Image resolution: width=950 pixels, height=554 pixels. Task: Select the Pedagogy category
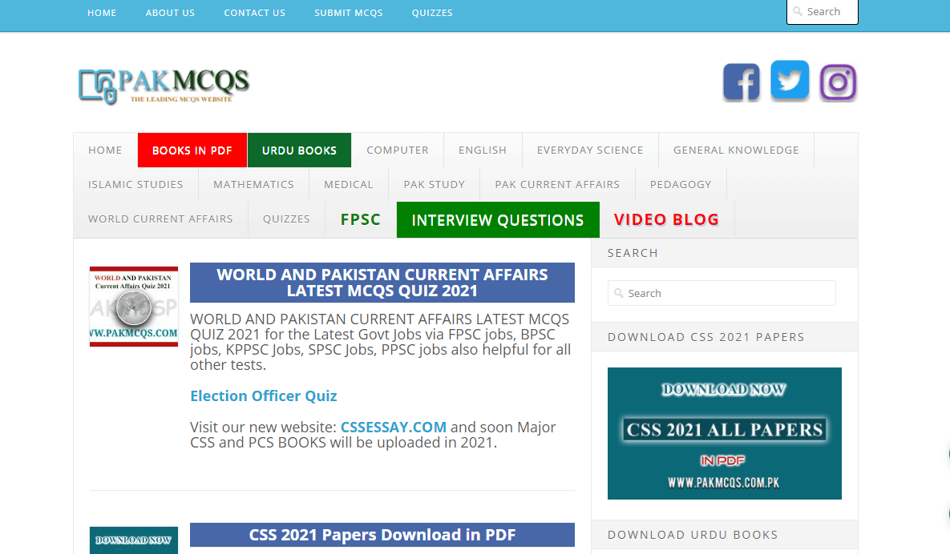tap(681, 184)
